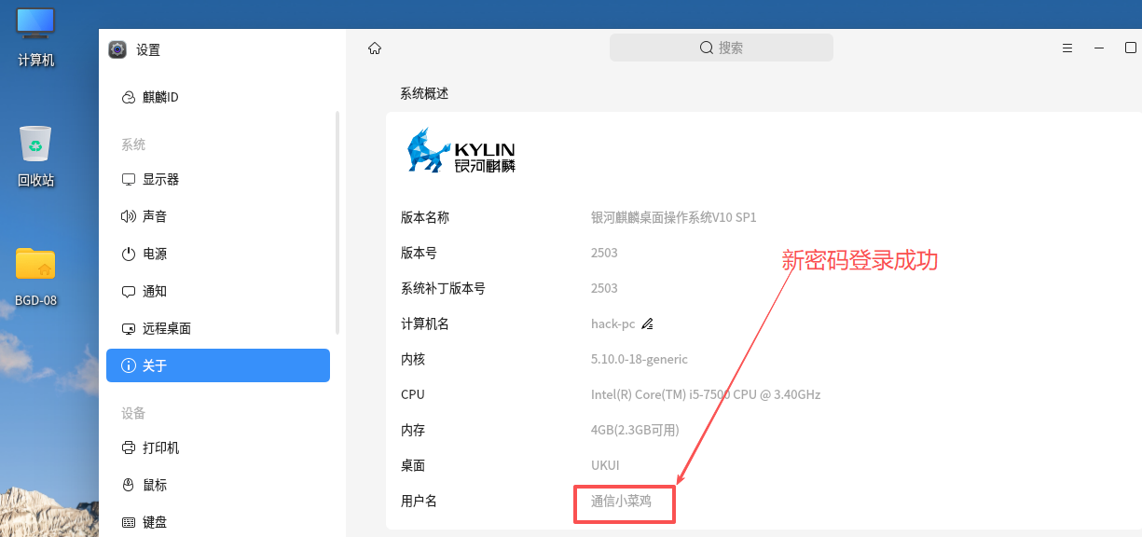1142x537 pixels.
Task: Click the 设置 window title text
Action: (x=148, y=49)
